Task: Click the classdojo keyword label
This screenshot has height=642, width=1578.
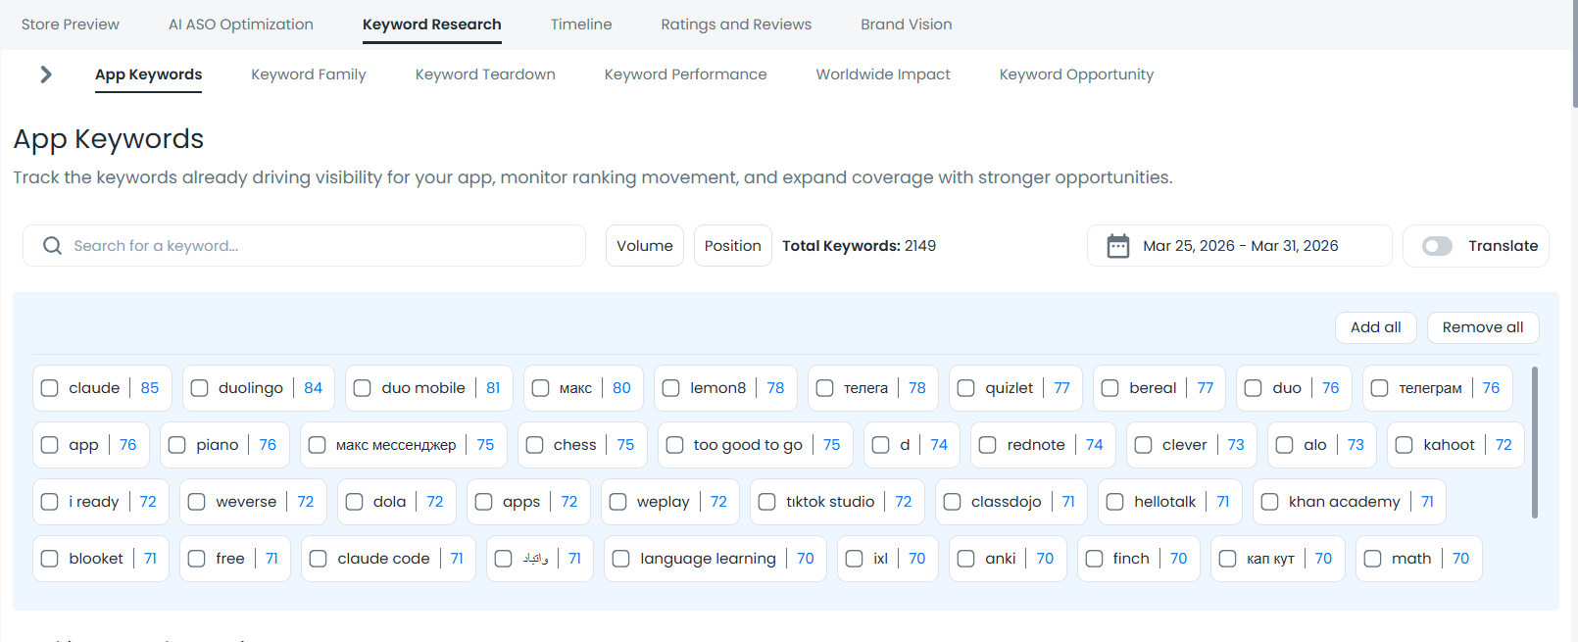Action: point(1007,502)
